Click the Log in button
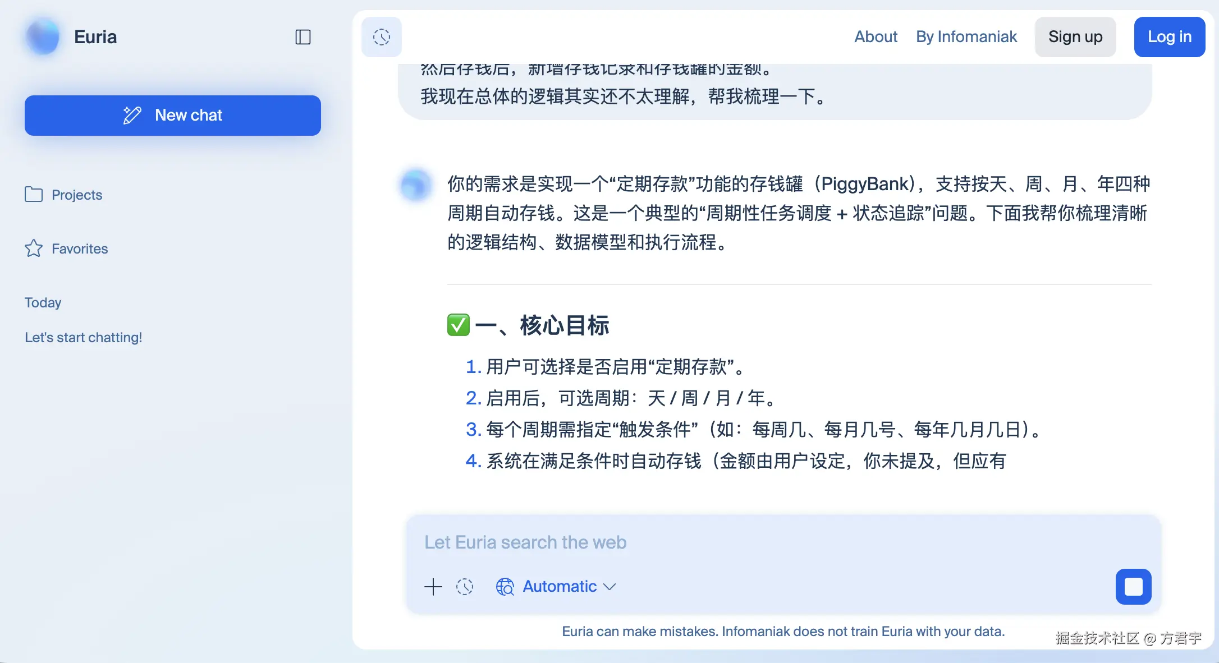The height and width of the screenshot is (663, 1219). click(1170, 36)
